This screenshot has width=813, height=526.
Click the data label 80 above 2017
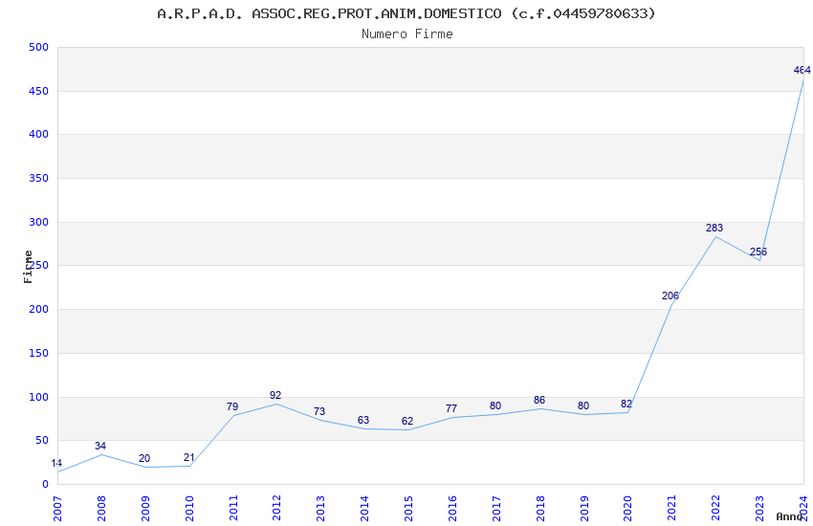495,405
